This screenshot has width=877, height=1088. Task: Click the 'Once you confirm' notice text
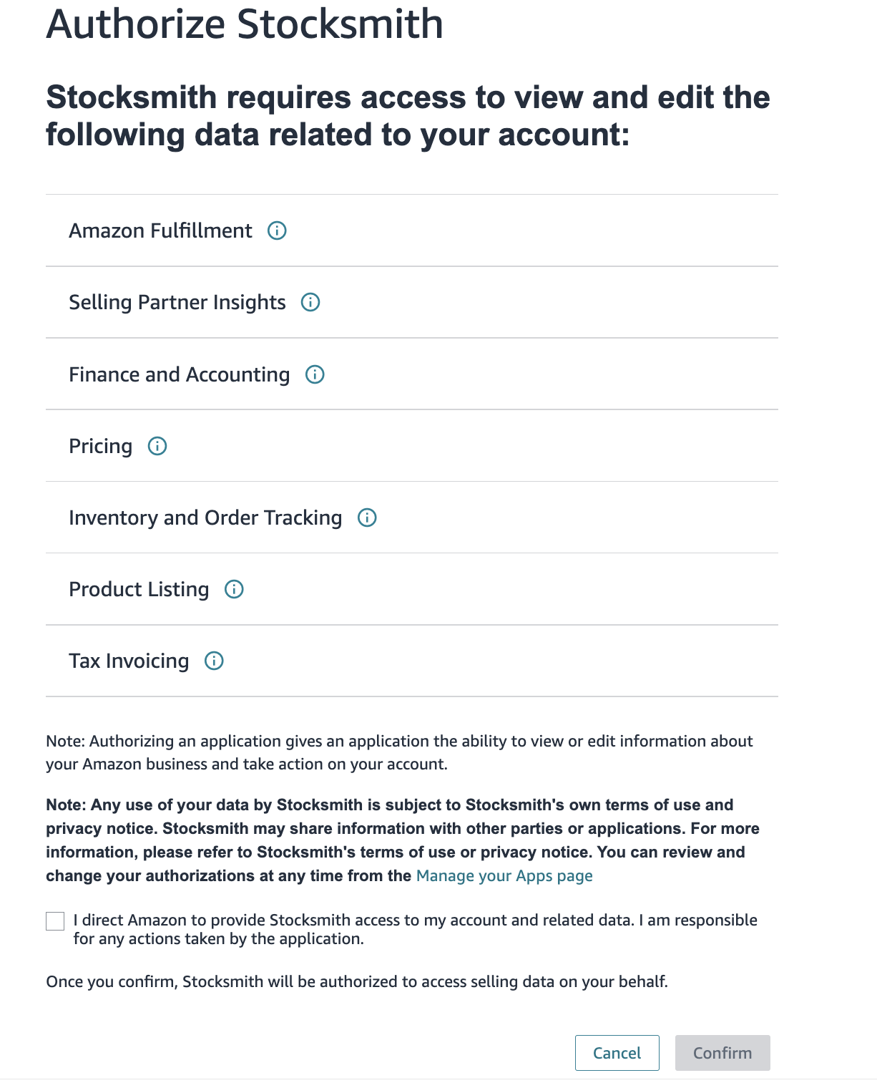[x=357, y=981]
